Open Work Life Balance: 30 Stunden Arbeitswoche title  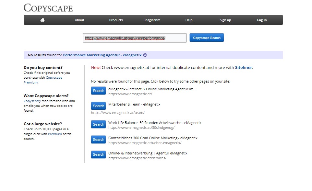point(155,123)
